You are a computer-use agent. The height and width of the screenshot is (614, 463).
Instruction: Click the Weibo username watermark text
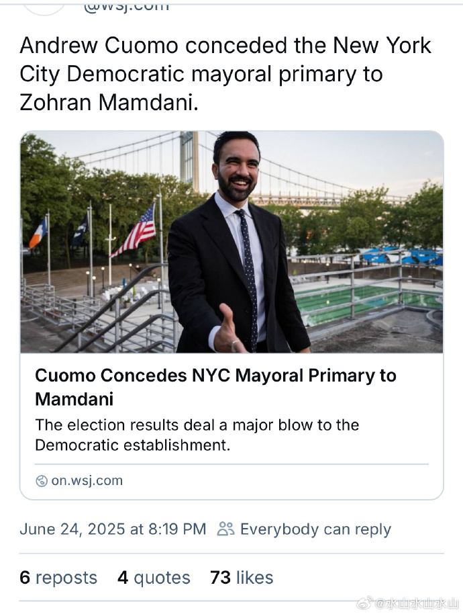(x=417, y=603)
